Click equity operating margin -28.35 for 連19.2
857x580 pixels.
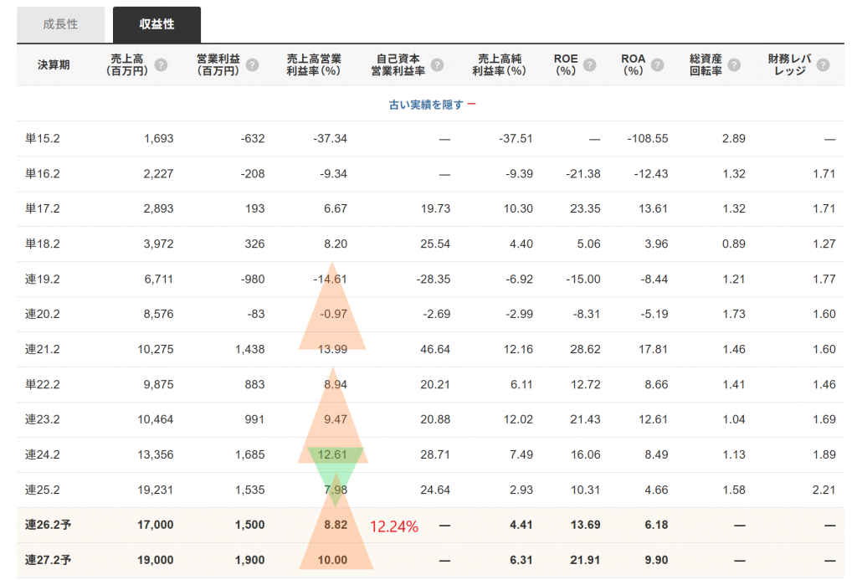coord(434,280)
